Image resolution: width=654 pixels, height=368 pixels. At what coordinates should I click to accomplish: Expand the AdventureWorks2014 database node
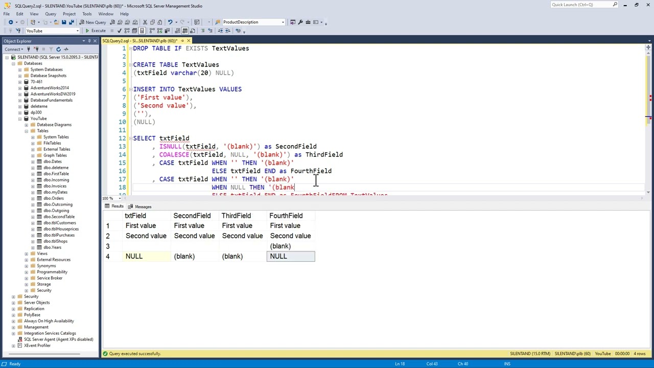click(x=20, y=88)
